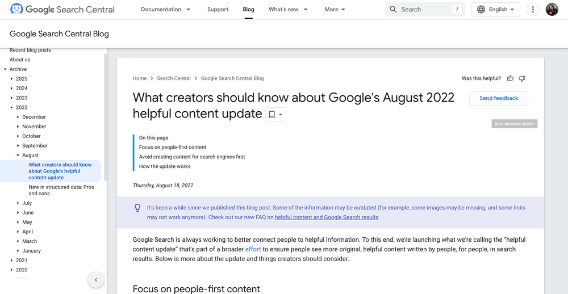This screenshot has height=294, width=568.
Task: Expand the June month
Action: (18, 212)
